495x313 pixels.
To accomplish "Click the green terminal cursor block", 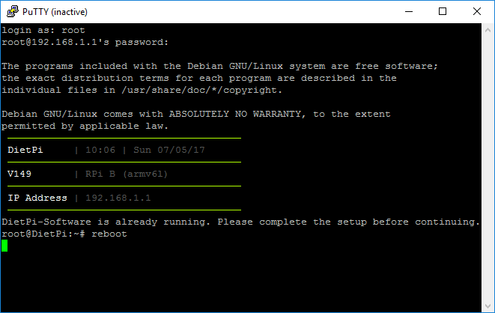I will click(4, 246).
